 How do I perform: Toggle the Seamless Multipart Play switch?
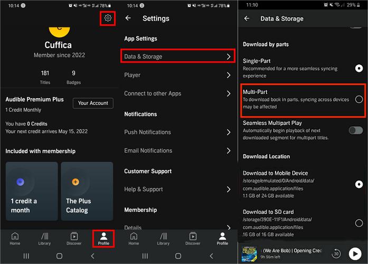[x=356, y=130]
